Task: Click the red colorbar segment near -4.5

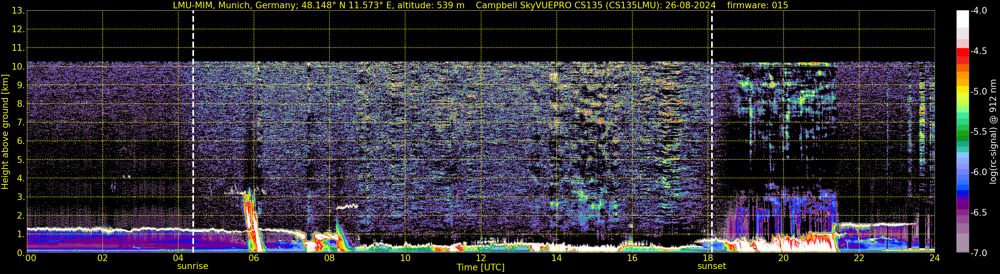Action: [962, 52]
